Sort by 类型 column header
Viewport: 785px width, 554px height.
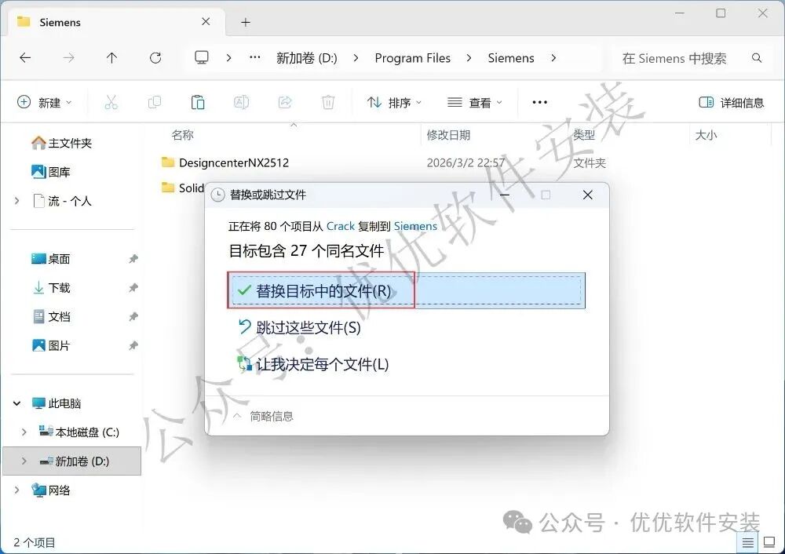coord(584,135)
